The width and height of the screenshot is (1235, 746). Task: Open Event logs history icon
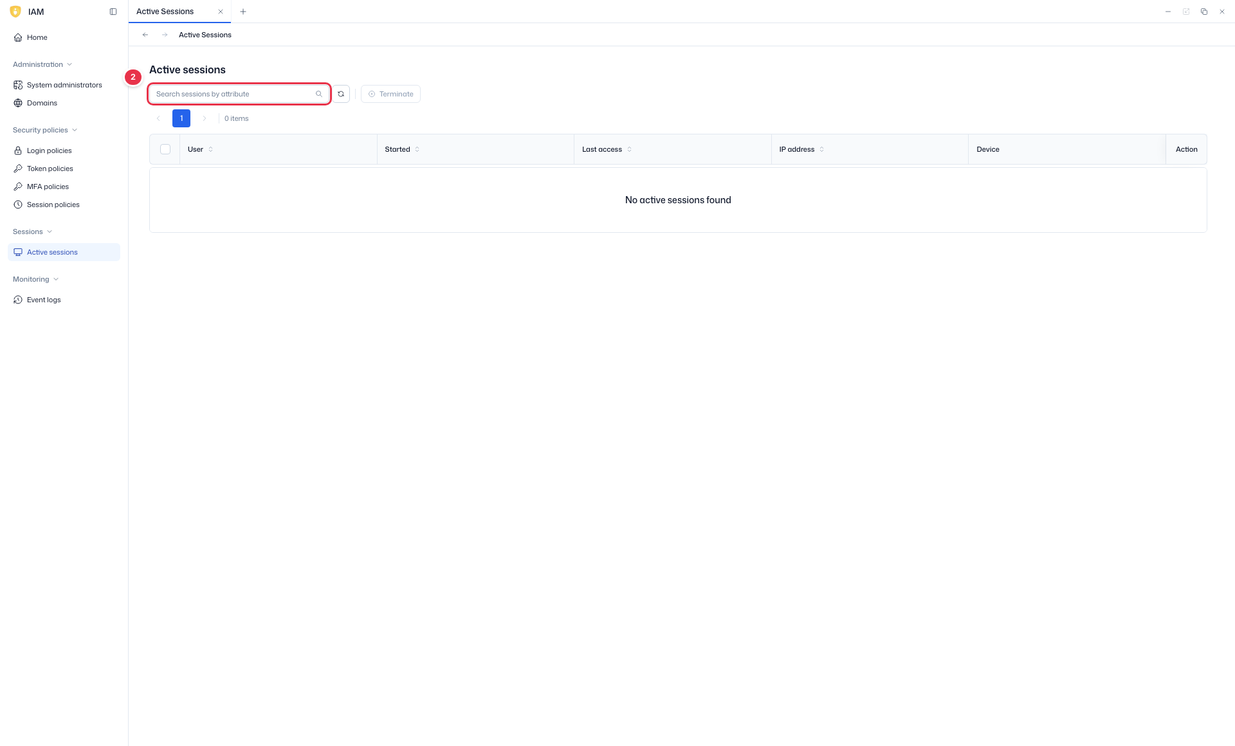tap(18, 300)
